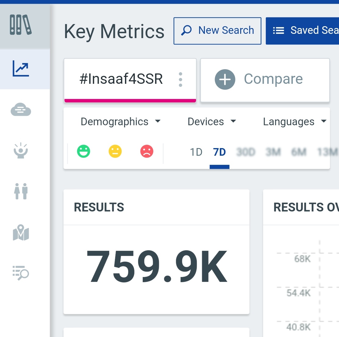Open the map location icon in the sidebar
Viewport: 339px width, 337px height.
coord(21,232)
